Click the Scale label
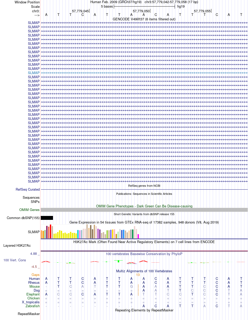The width and height of the screenshot is (248, 320). pos(35,6)
